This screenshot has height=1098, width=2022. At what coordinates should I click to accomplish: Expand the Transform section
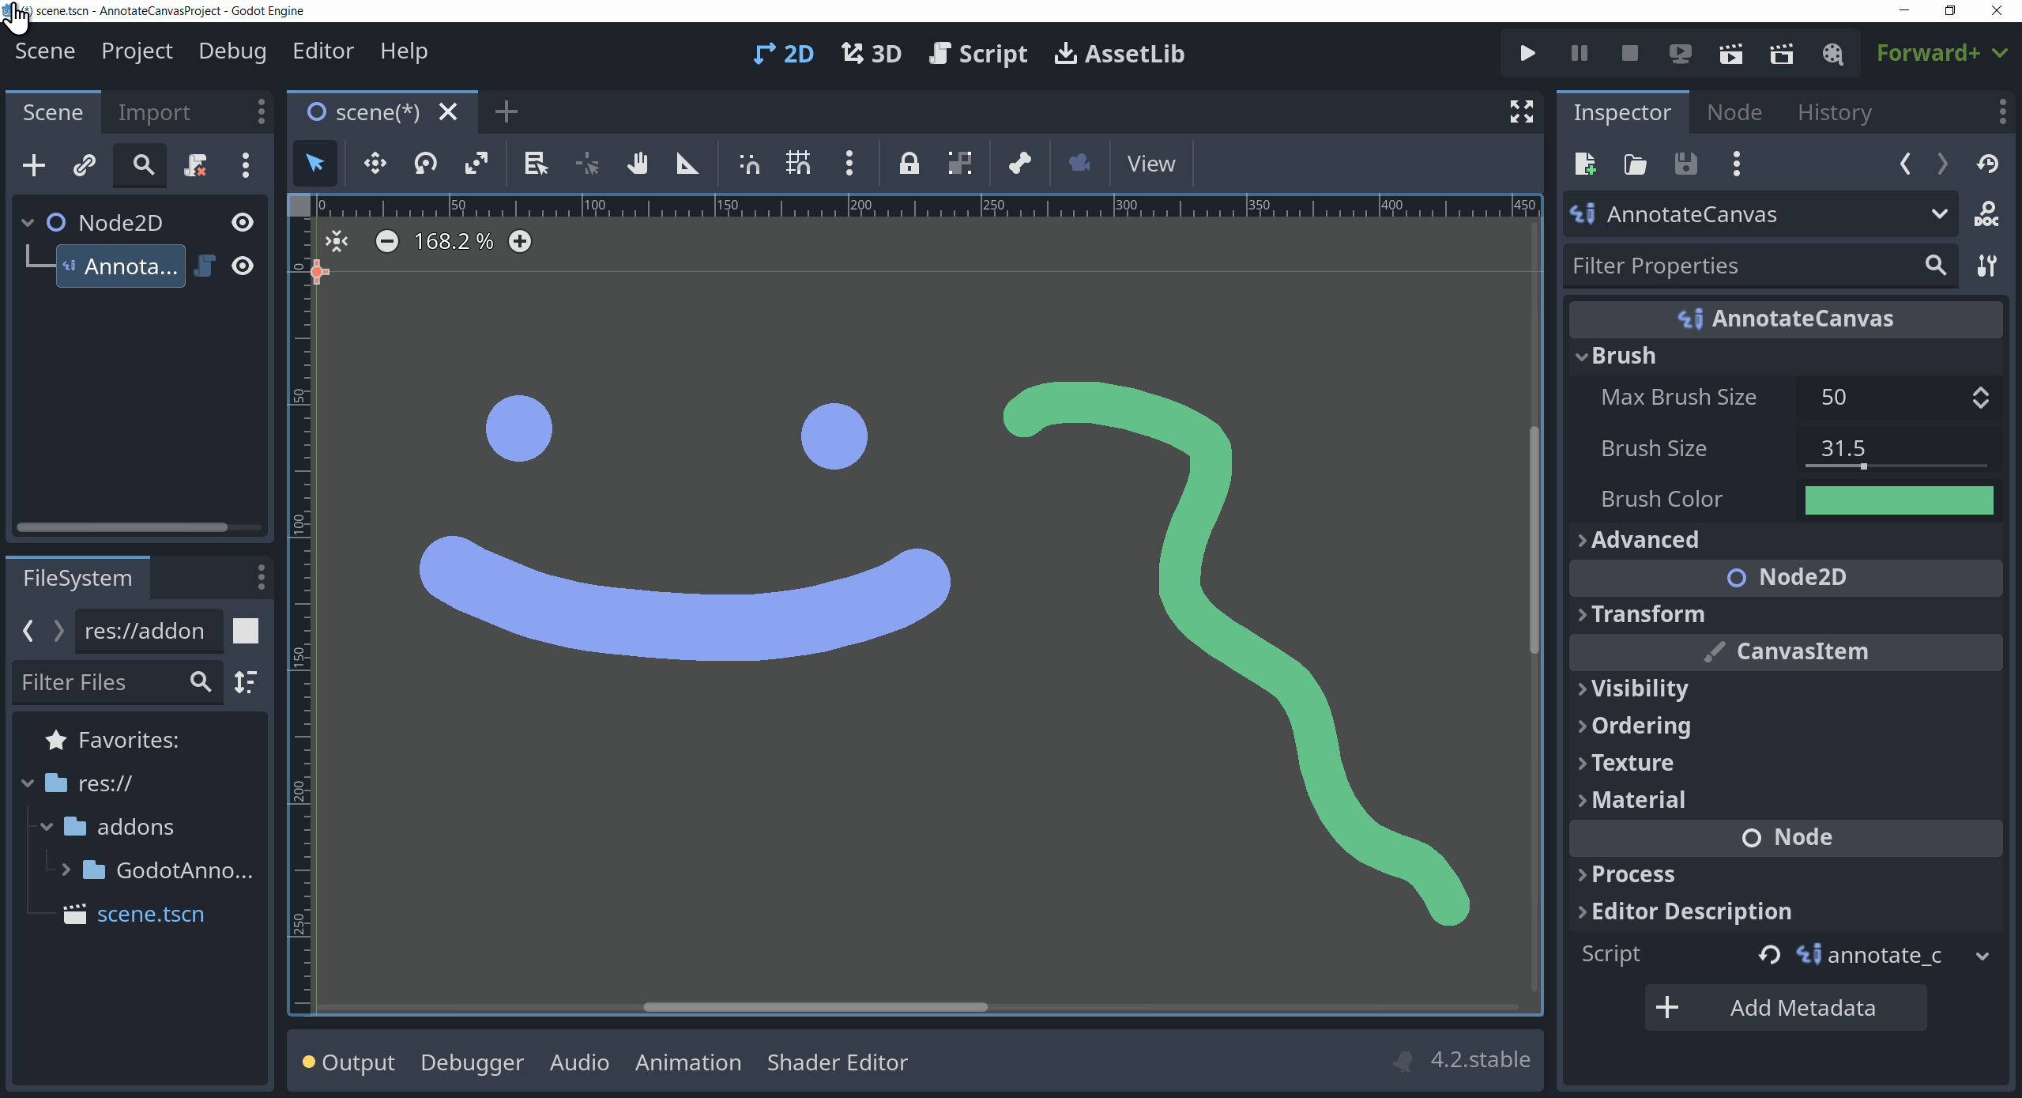click(1647, 614)
